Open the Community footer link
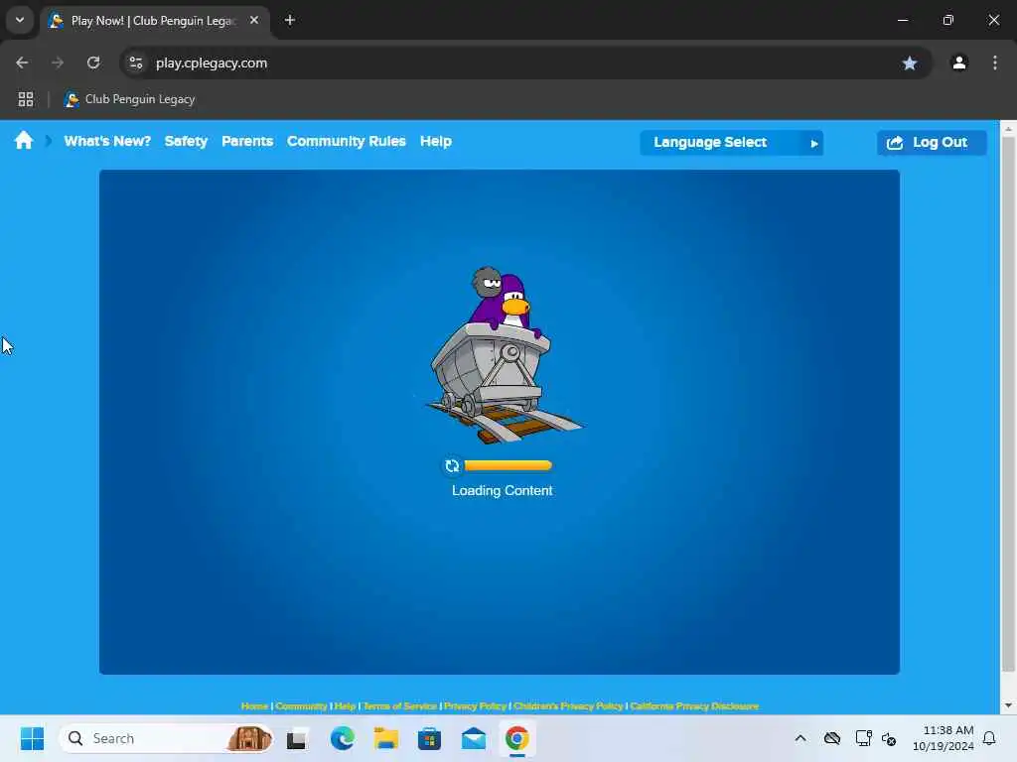 [301, 705]
